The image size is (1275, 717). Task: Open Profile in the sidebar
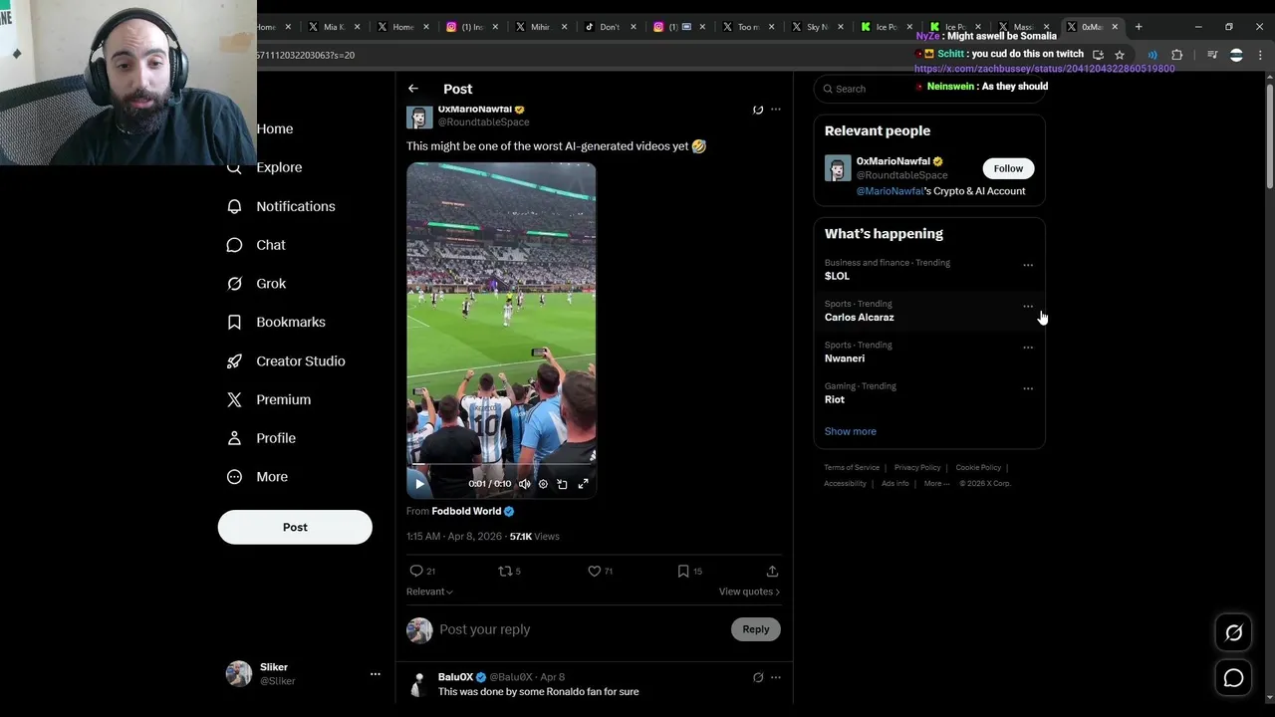click(x=262, y=438)
